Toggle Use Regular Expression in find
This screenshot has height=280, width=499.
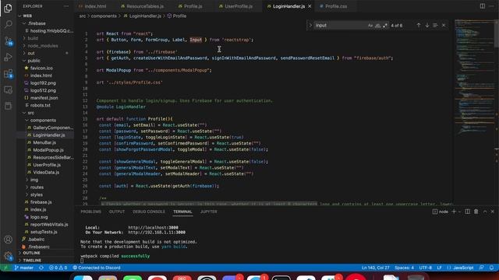point(385,26)
